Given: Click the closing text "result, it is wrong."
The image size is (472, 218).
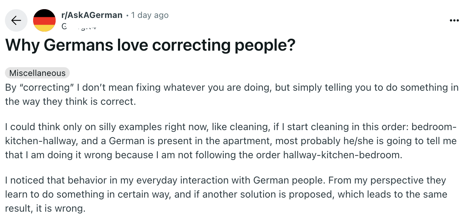Looking at the screenshot, I should click(x=45, y=209).
